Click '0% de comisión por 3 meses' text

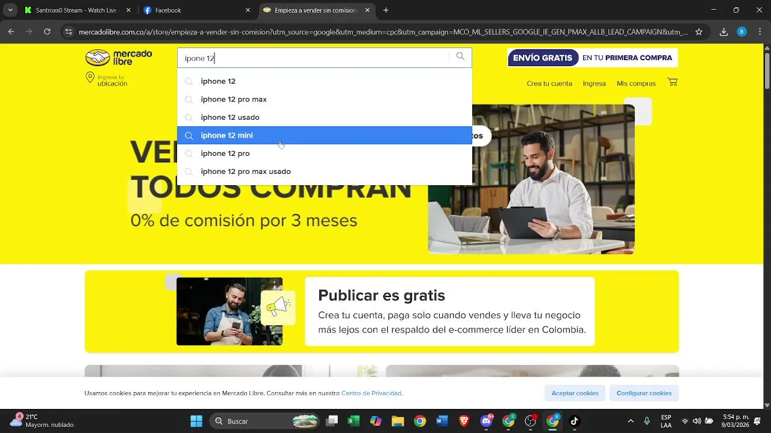click(244, 221)
